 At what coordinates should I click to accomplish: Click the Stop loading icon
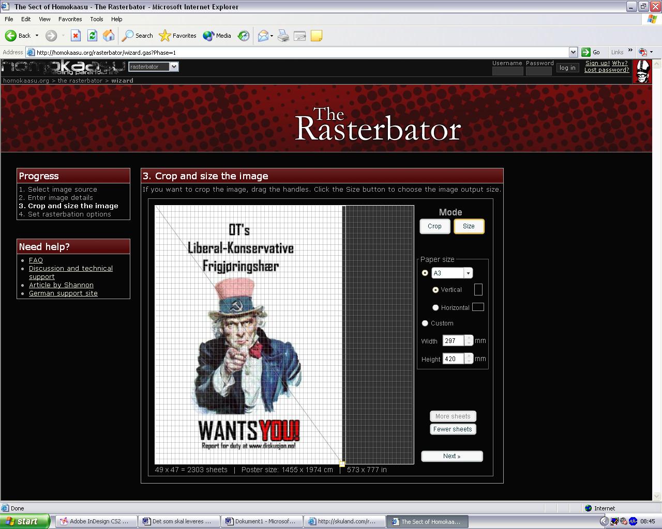click(x=76, y=36)
